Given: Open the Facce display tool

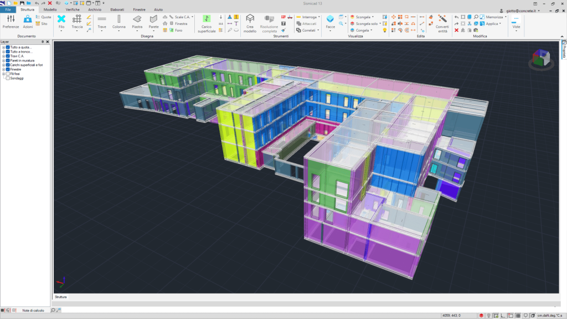Looking at the screenshot, I should [330, 23].
